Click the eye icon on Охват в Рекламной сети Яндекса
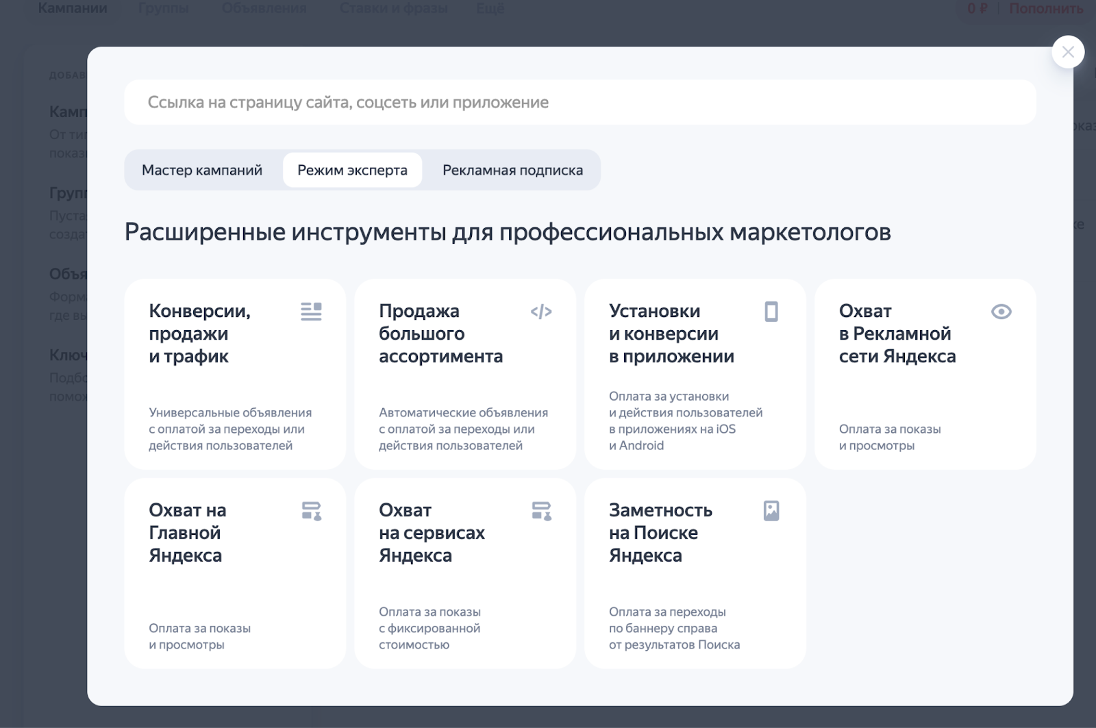This screenshot has height=728, width=1096. 1001,312
